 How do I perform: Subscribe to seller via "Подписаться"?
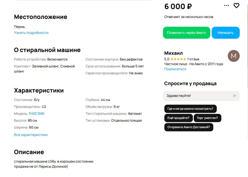[175, 69]
